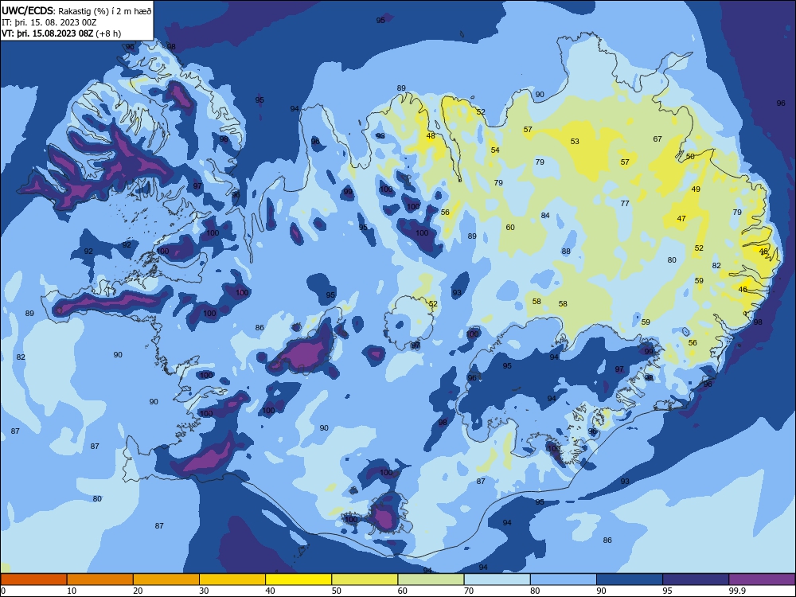
Task: Click the map humidity value '88'
Action: [x=566, y=251]
